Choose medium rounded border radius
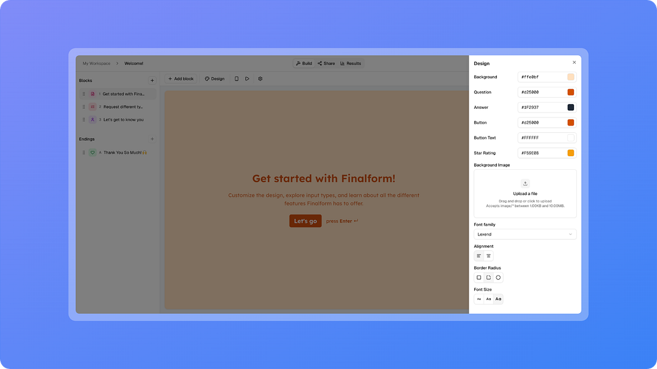 pyautogui.click(x=488, y=277)
